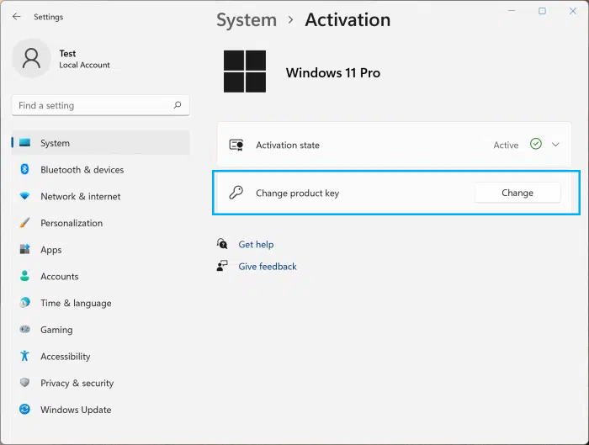
Task: Open Bluetooth & devices settings
Action: pyautogui.click(x=101, y=170)
